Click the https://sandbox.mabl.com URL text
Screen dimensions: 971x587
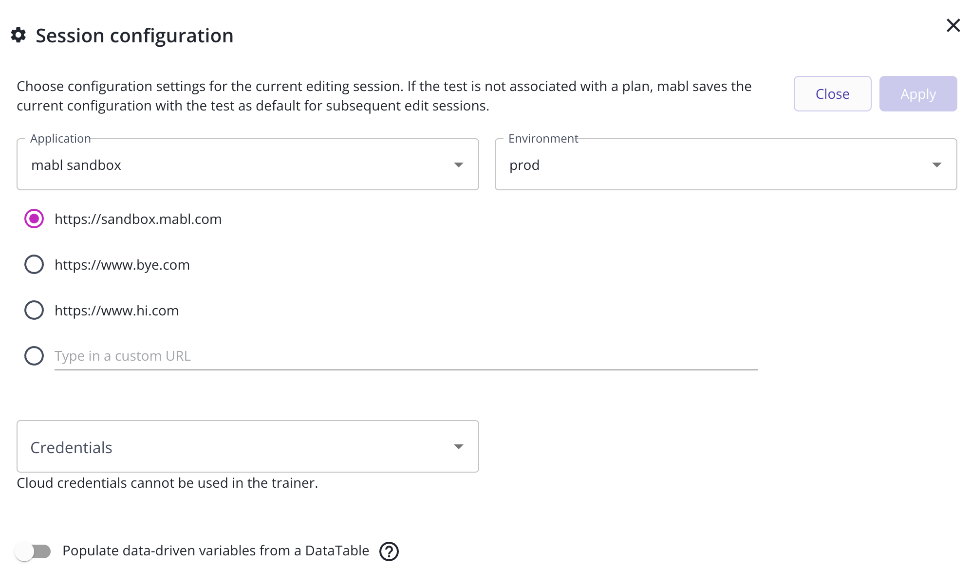pos(138,219)
